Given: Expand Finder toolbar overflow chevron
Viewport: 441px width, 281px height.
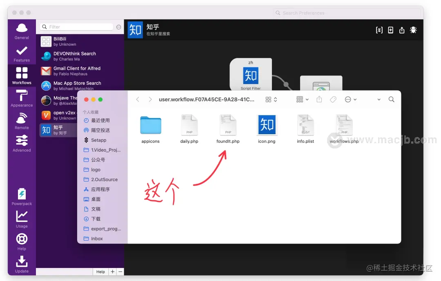Looking at the screenshot, I should point(379,100).
